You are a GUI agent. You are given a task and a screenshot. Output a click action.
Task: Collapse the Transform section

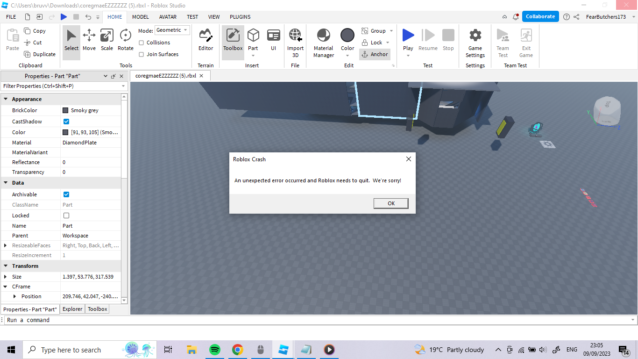pos(6,266)
